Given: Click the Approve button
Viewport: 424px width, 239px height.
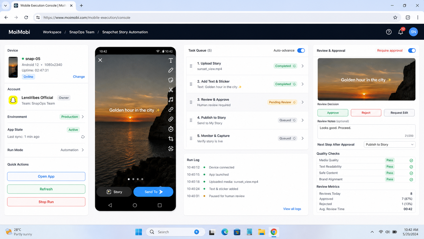Looking at the screenshot, I should [333, 113].
